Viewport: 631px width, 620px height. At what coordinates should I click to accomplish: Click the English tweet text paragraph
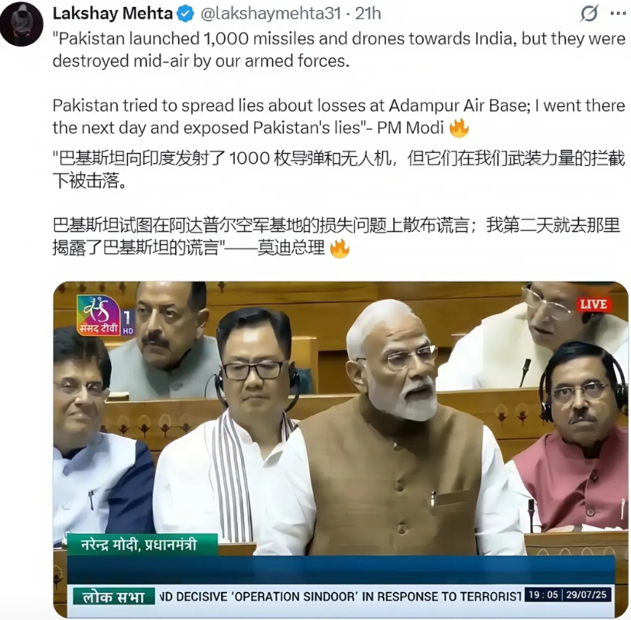click(339, 83)
